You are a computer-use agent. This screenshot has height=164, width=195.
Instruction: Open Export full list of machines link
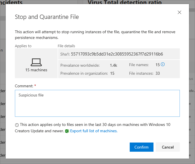point(94,131)
